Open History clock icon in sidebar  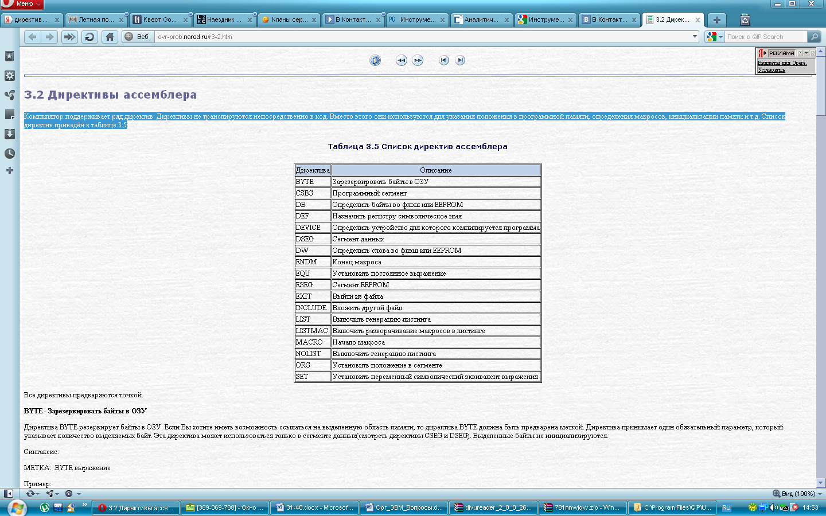[x=9, y=154]
